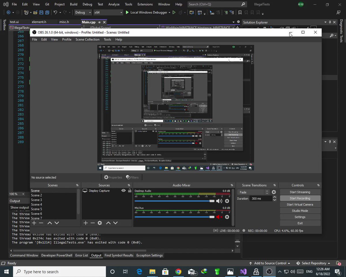Show hidden system tray icons chevron
346x277 pixels.
(x=279, y=272)
